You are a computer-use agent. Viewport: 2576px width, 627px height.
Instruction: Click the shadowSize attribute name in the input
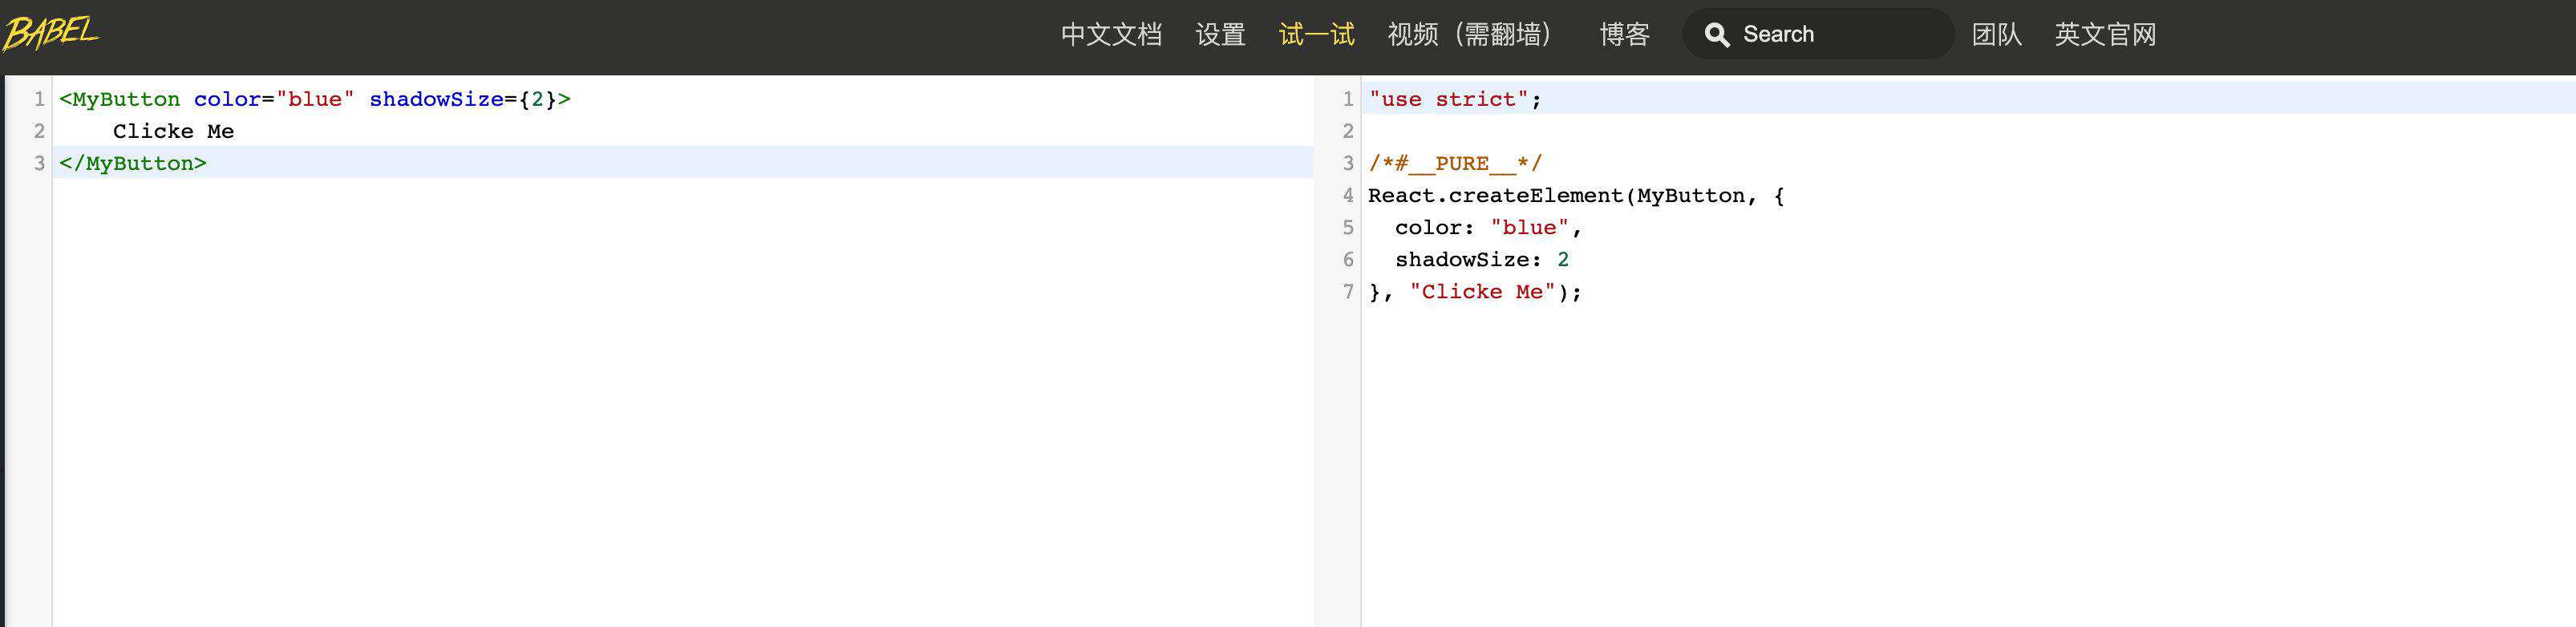coord(436,99)
